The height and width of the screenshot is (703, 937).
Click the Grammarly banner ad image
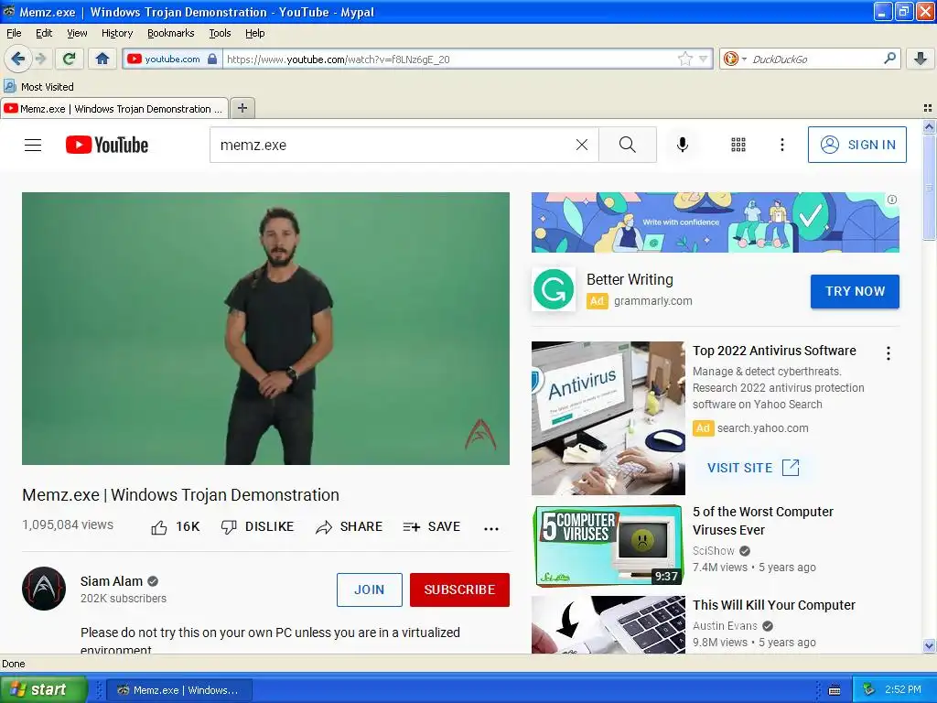coord(716,222)
